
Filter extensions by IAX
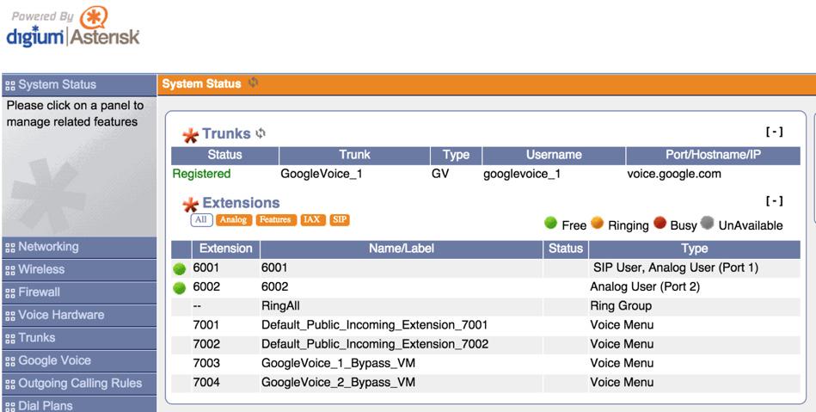point(312,220)
